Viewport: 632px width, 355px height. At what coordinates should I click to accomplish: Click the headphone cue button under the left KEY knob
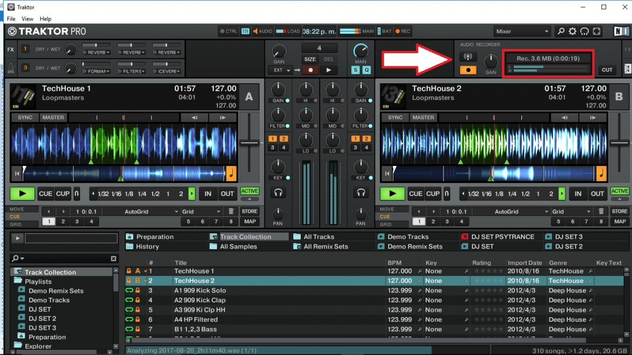tap(278, 193)
